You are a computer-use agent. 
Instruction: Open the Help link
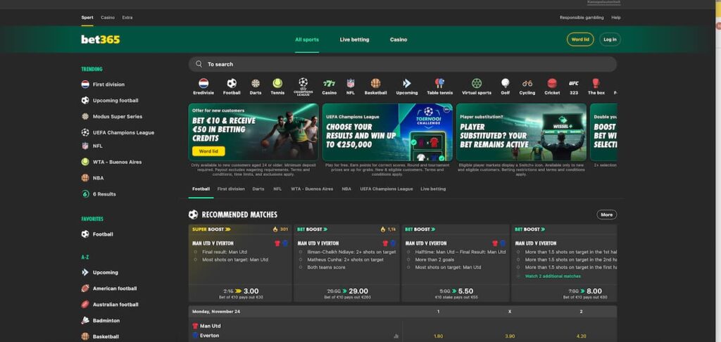tap(616, 18)
